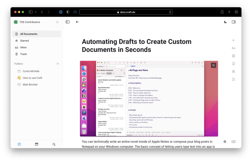Image resolution: width=252 pixels, height=162 pixels.
Task: Open the command shortcuts icon
Action: tap(234, 71)
